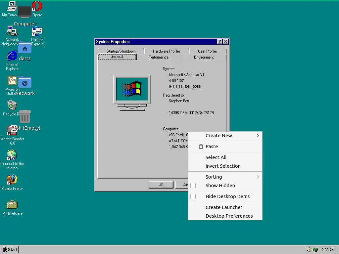Open Desktop Preferences from context menu
339x254 pixels.
(225, 216)
